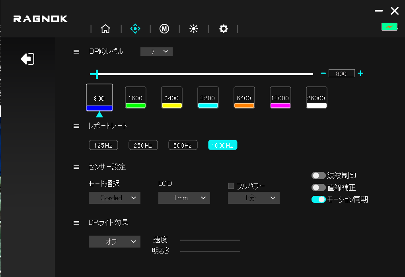Click the green battery status icon
The width and height of the screenshot is (405, 277).
point(389,27)
